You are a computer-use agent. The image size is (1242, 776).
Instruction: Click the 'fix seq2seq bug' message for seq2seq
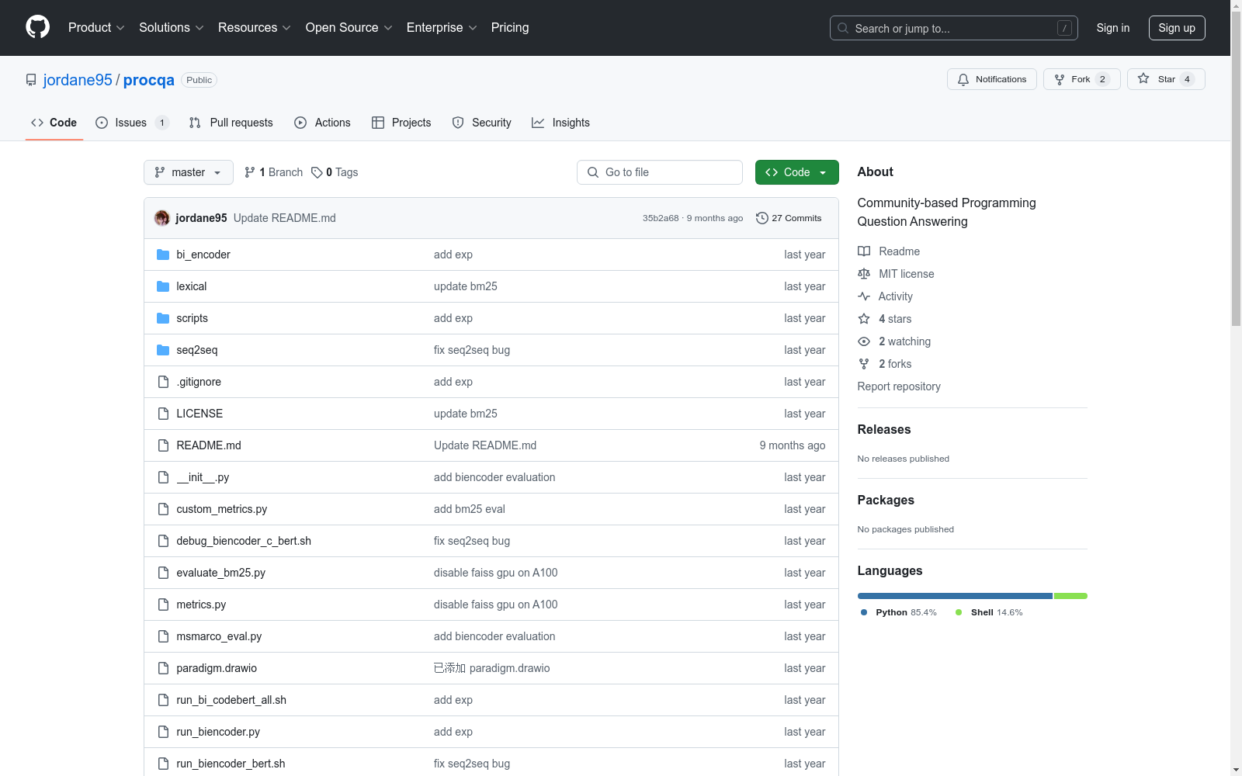[472, 350]
